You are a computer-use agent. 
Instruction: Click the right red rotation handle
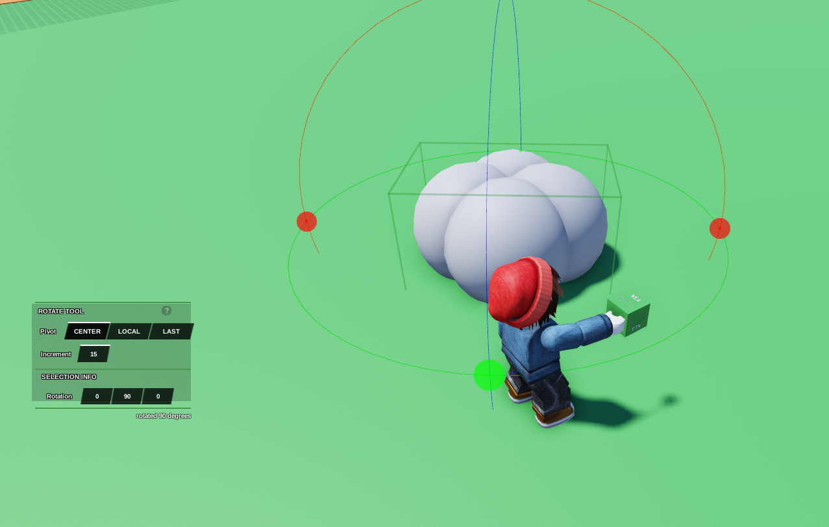(719, 228)
